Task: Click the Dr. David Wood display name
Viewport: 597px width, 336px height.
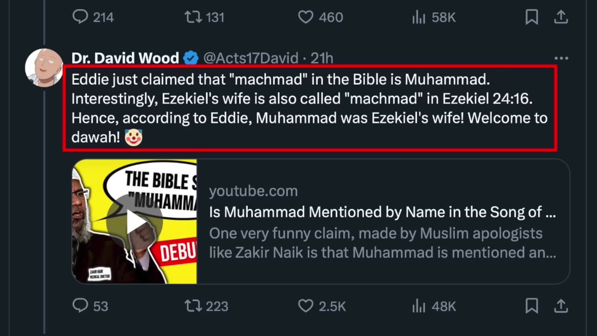Action: coord(125,58)
